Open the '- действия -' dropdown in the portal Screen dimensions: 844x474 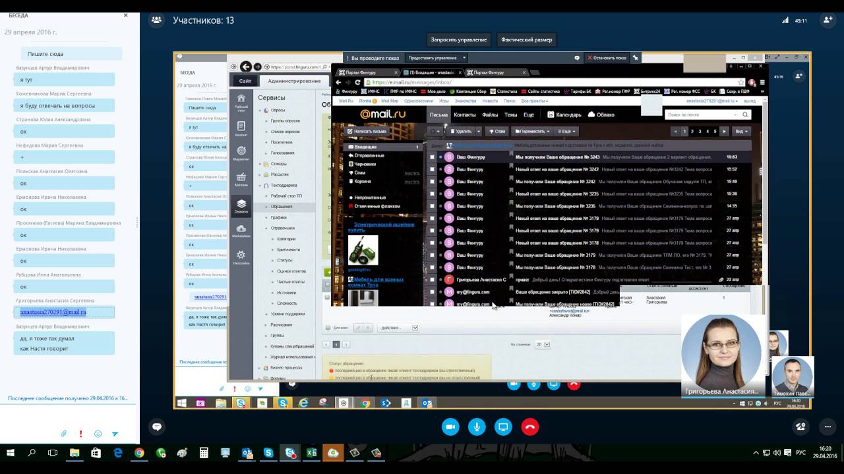tap(398, 327)
